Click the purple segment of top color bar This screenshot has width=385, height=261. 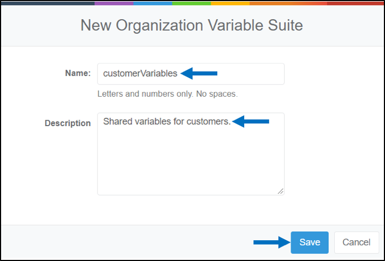(x=114, y=3)
